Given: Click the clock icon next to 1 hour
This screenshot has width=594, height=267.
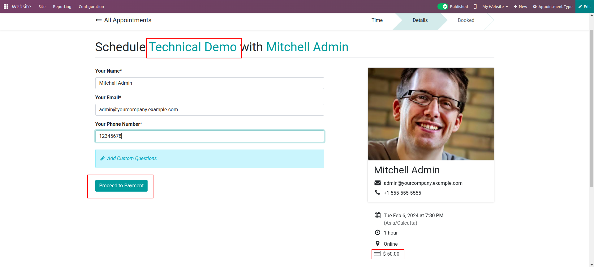Looking at the screenshot, I should 377,232.
